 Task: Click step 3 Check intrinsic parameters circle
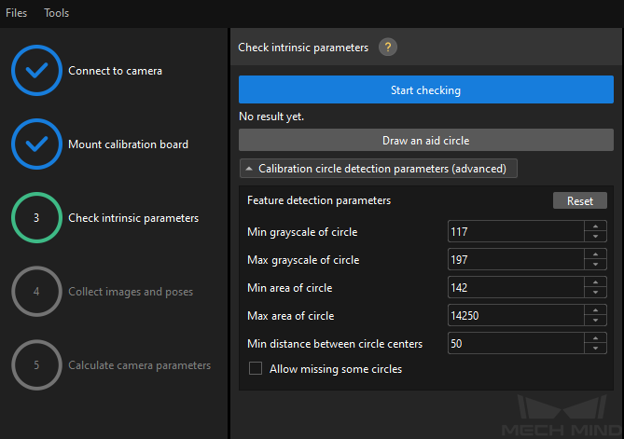[36, 217]
